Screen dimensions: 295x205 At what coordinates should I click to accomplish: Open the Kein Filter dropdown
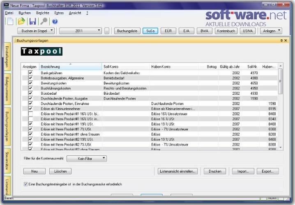[x=87, y=159]
